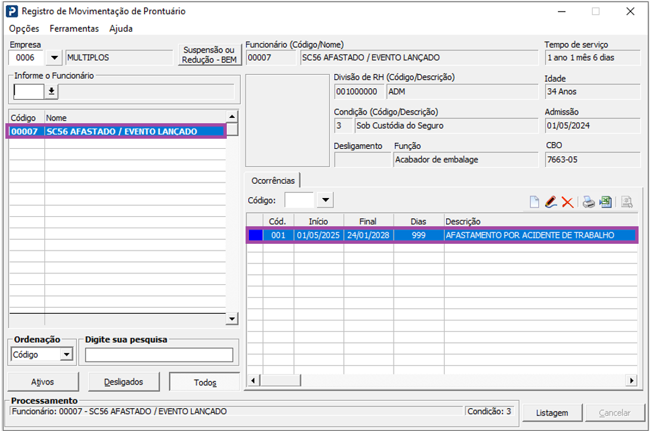Click employee list scroll down arrow
650x431 pixels.
[231, 319]
